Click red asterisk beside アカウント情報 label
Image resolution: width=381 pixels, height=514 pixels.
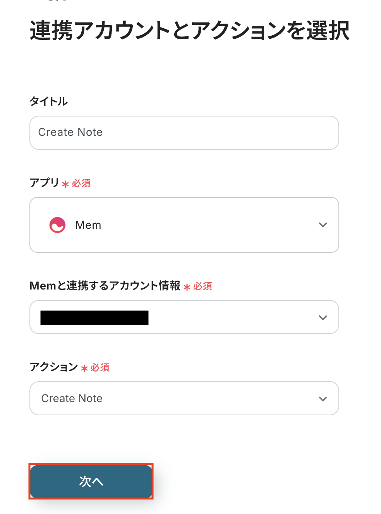coord(187,287)
